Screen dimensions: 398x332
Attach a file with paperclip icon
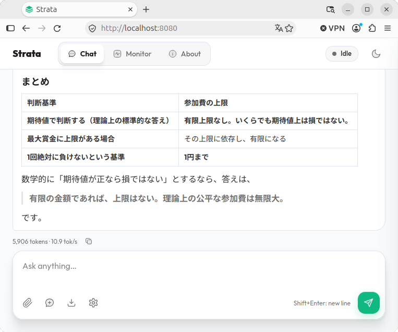[x=28, y=303]
